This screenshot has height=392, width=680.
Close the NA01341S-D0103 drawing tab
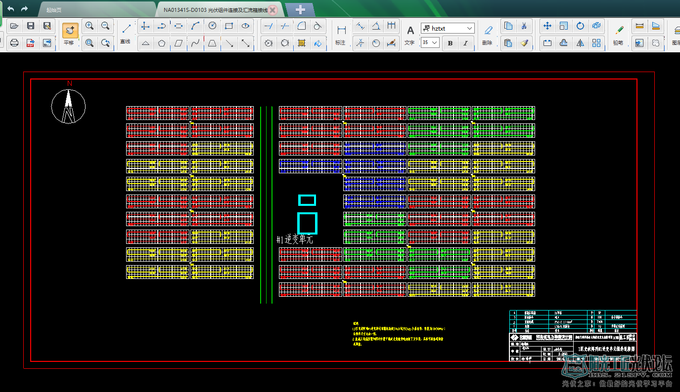(x=272, y=10)
